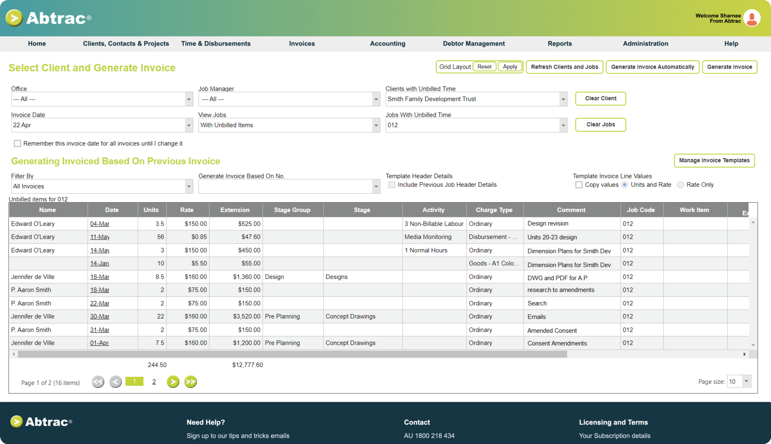
Task: Scroll right using the horizontal scrollbar
Action: tap(745, 354)
